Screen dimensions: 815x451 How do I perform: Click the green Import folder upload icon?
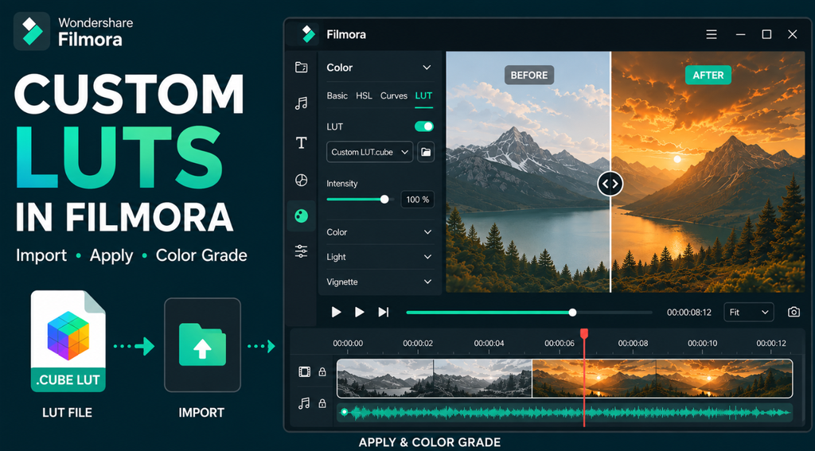202,344
